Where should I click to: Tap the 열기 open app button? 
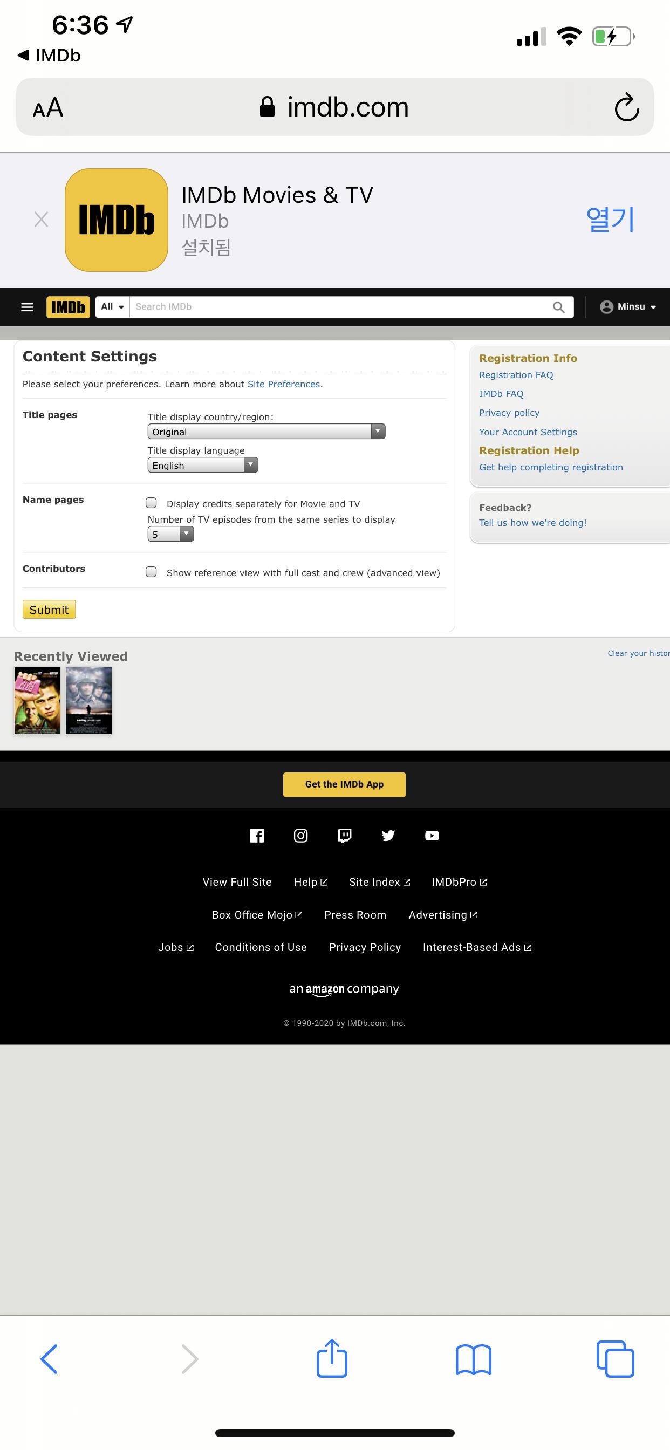click(x=610, y=219)
